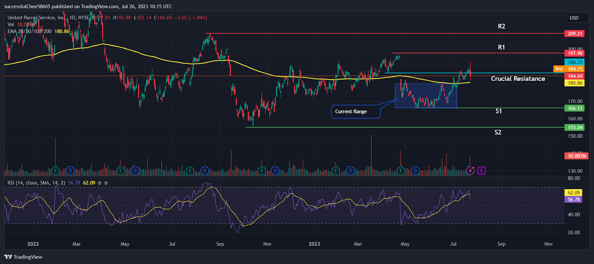This screenshot has height=264, width=594.
Task: Click the green 166.13 price label
Action: click(x=574, y=108)
